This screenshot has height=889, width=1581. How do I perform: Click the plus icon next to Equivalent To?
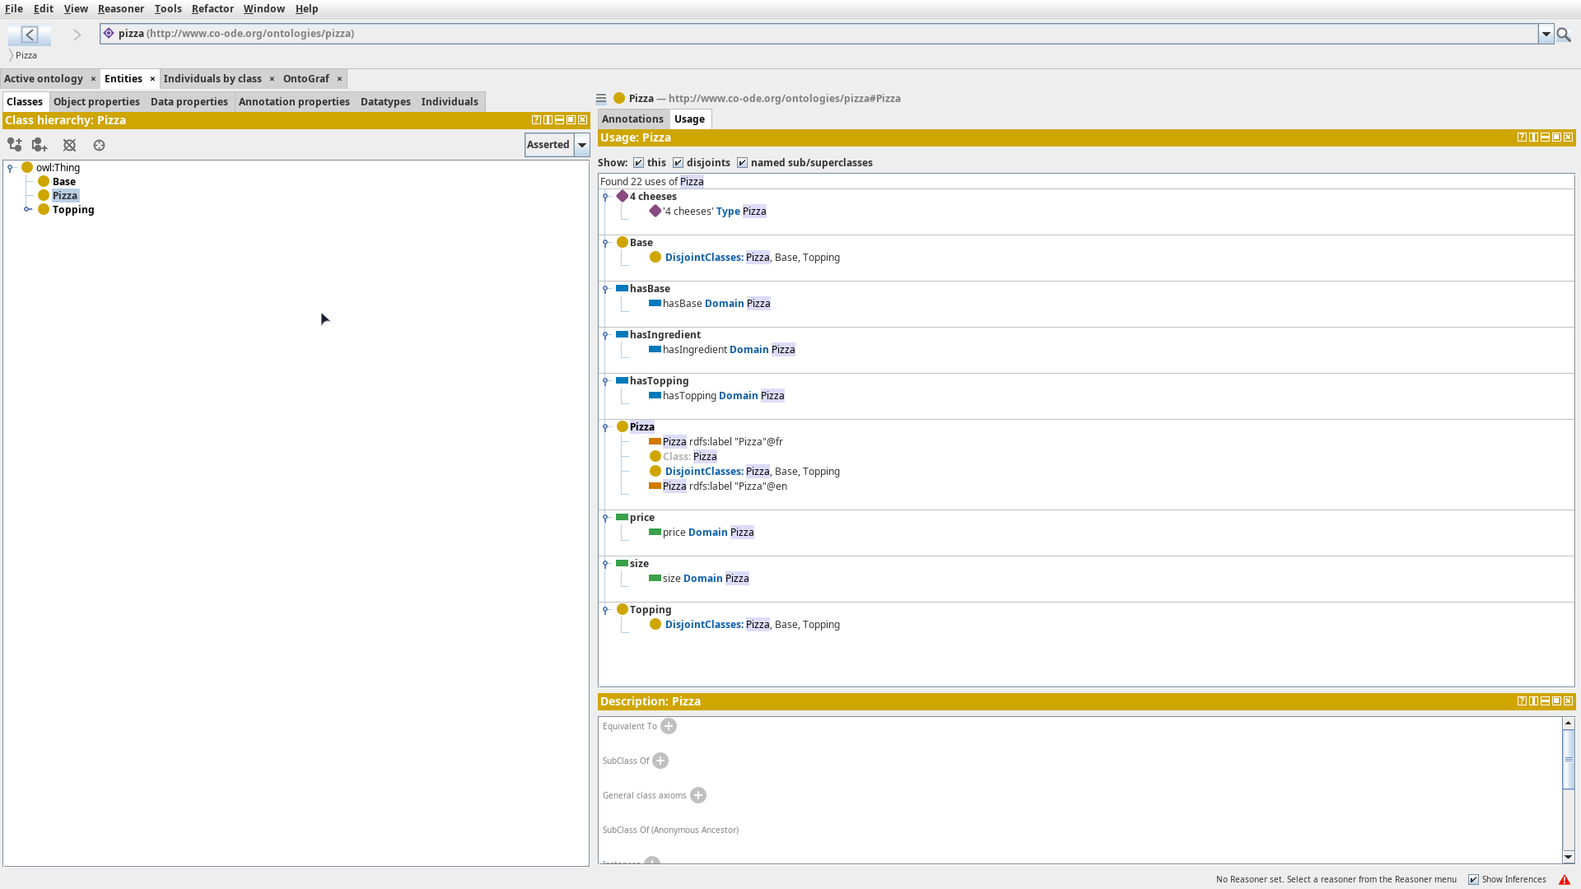(669, 726)
